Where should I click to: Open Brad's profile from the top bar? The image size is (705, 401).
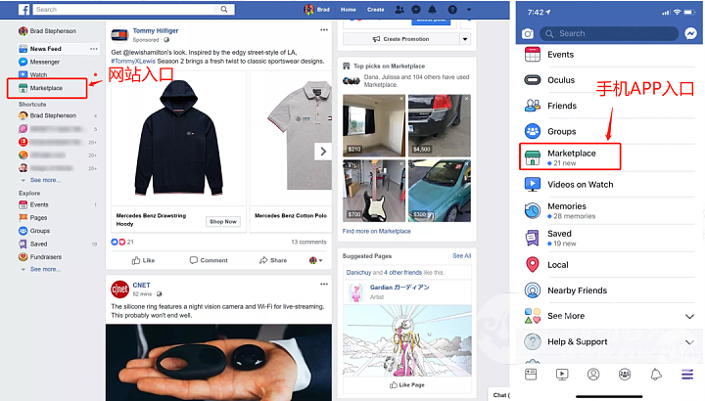tap(317, 9)
